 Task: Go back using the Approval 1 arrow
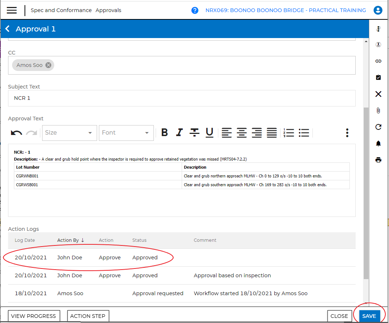7,29
